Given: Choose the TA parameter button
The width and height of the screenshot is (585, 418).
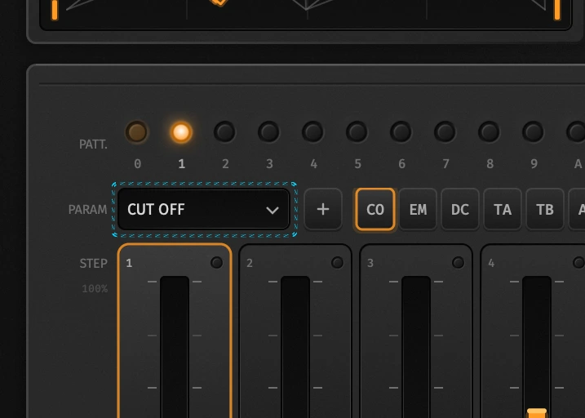Looking at the screenshot, I should pyautogui.click(x=503, y=209).
